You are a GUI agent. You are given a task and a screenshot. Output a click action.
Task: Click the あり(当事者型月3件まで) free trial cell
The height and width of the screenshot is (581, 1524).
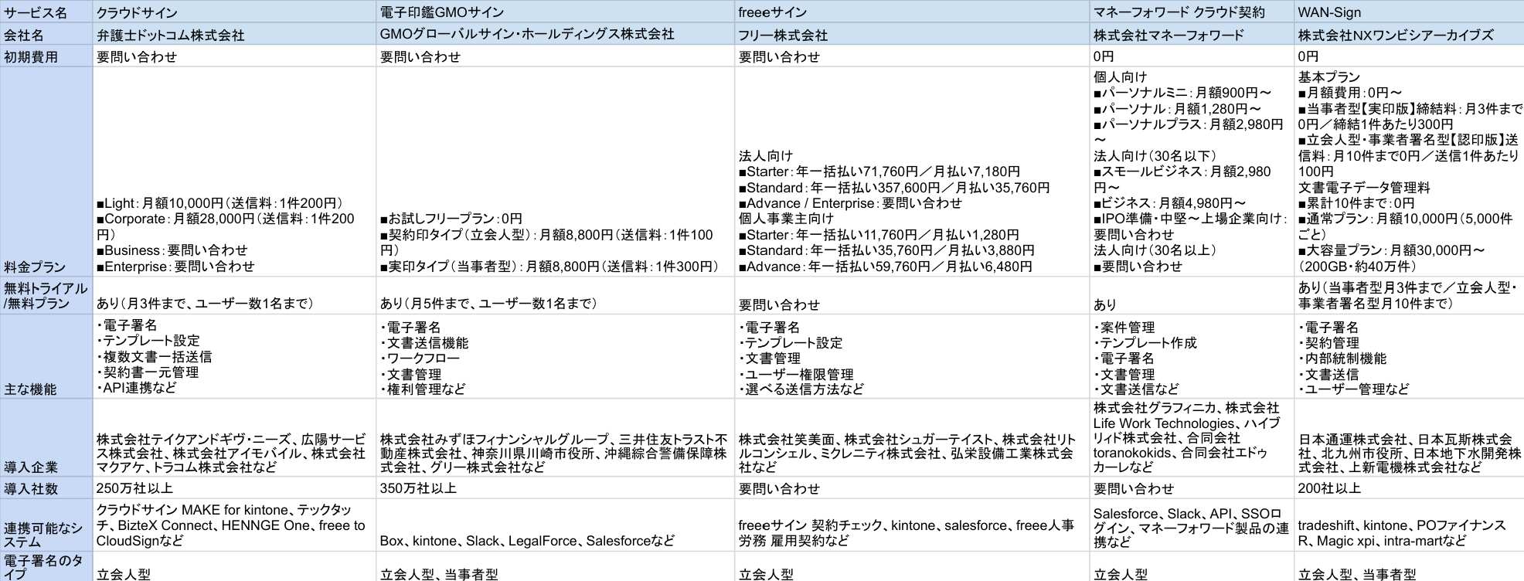tap(1409, 295)
